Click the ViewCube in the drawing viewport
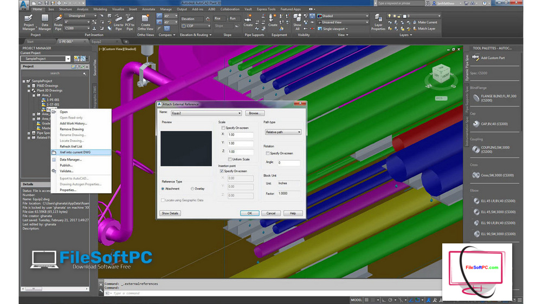The height and width of the screenshot is (304, 542). [441, 74]
